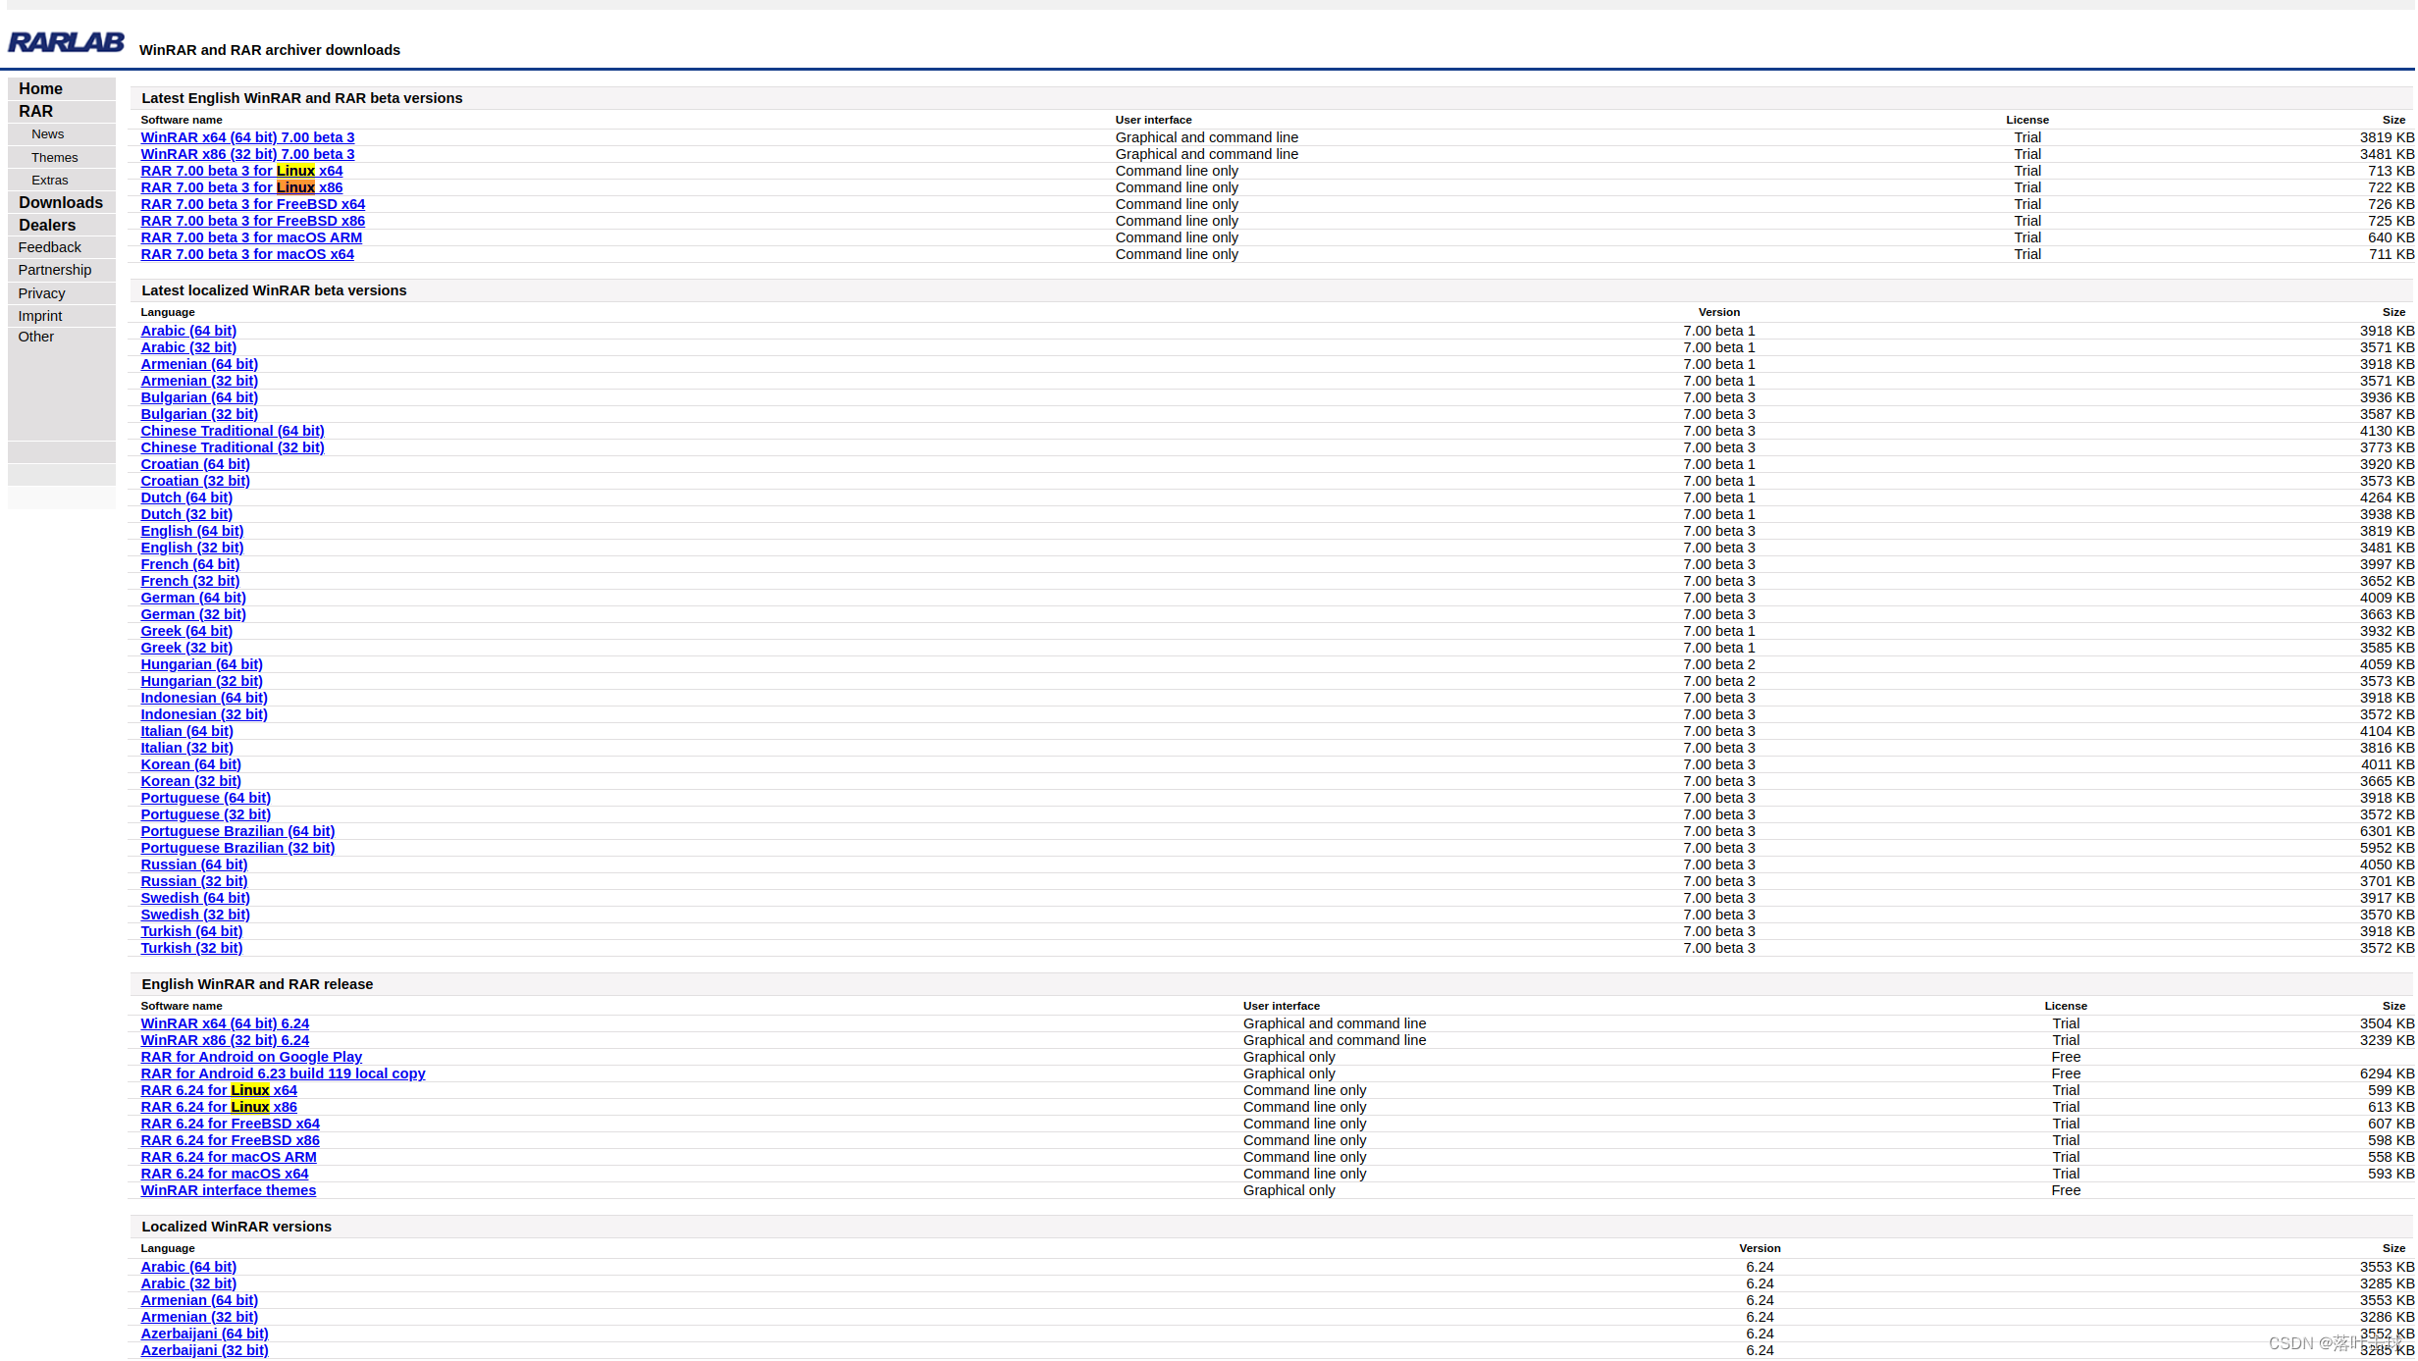Open the Dealers sidebar item
The height and width of the screenshot is (1361, 2418).
pos(47,225)
